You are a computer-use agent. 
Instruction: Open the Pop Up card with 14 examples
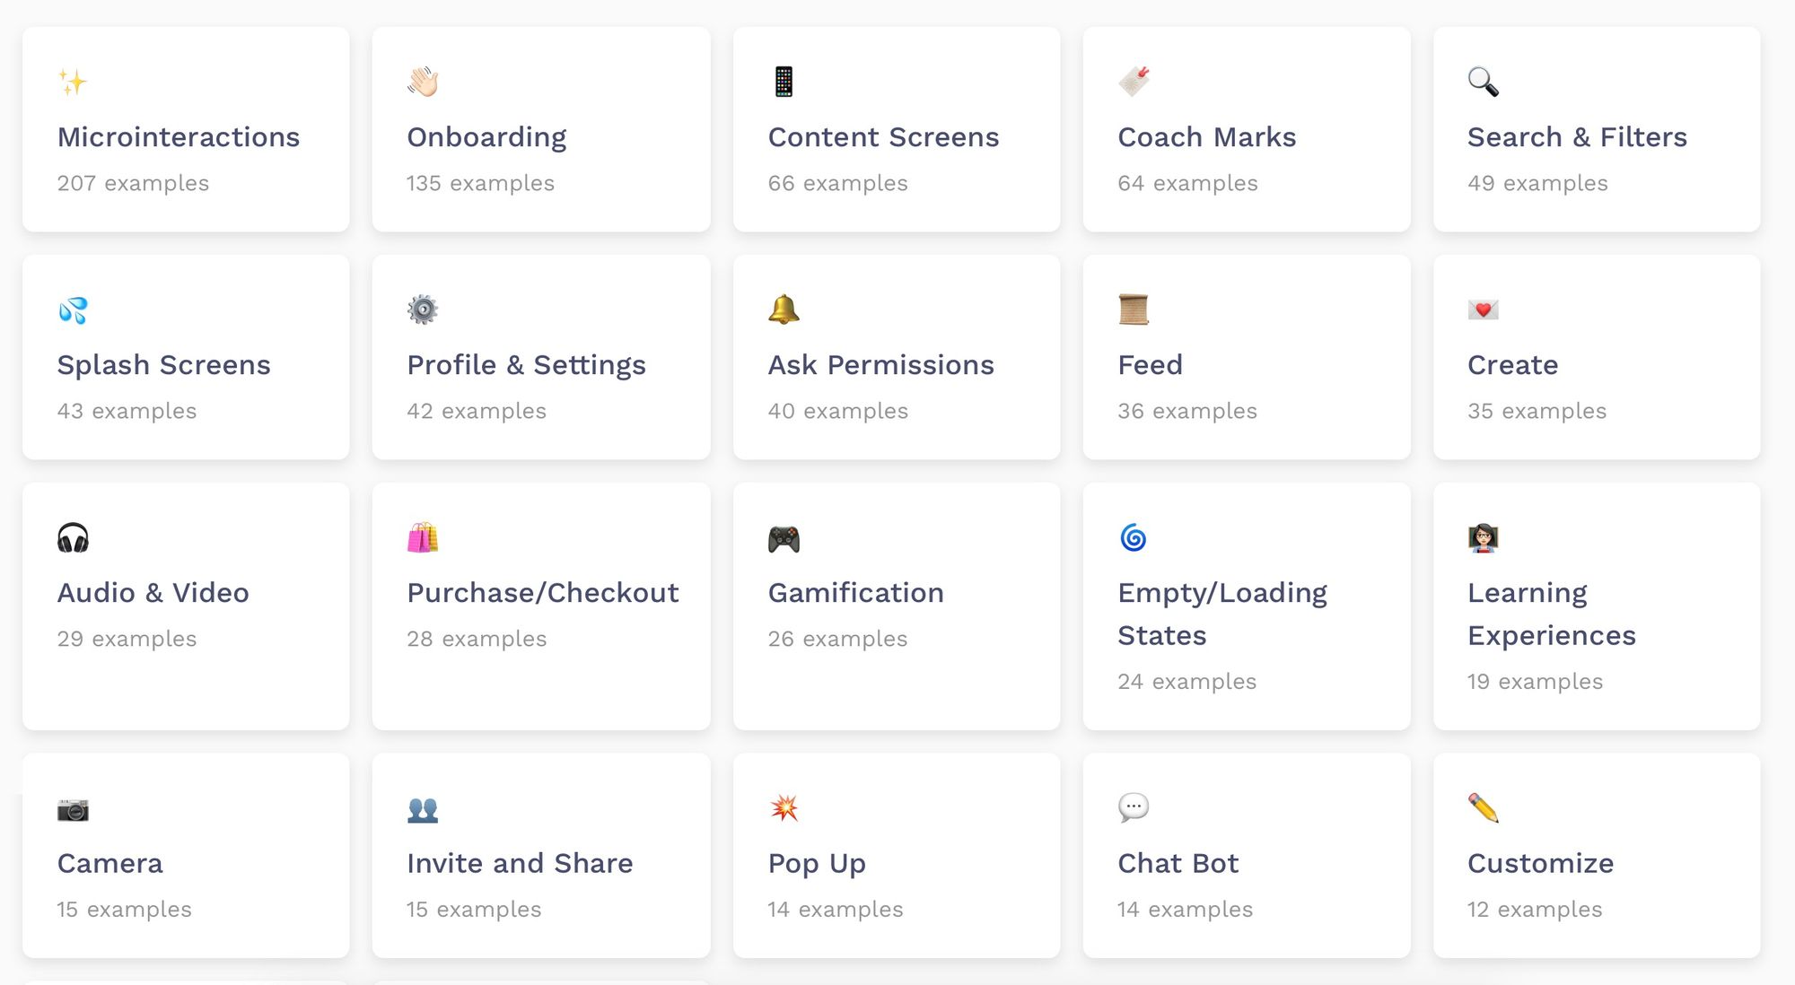click(897, 855)
